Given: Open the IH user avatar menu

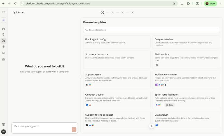Looking at the screenshot, I should [4, 132].
